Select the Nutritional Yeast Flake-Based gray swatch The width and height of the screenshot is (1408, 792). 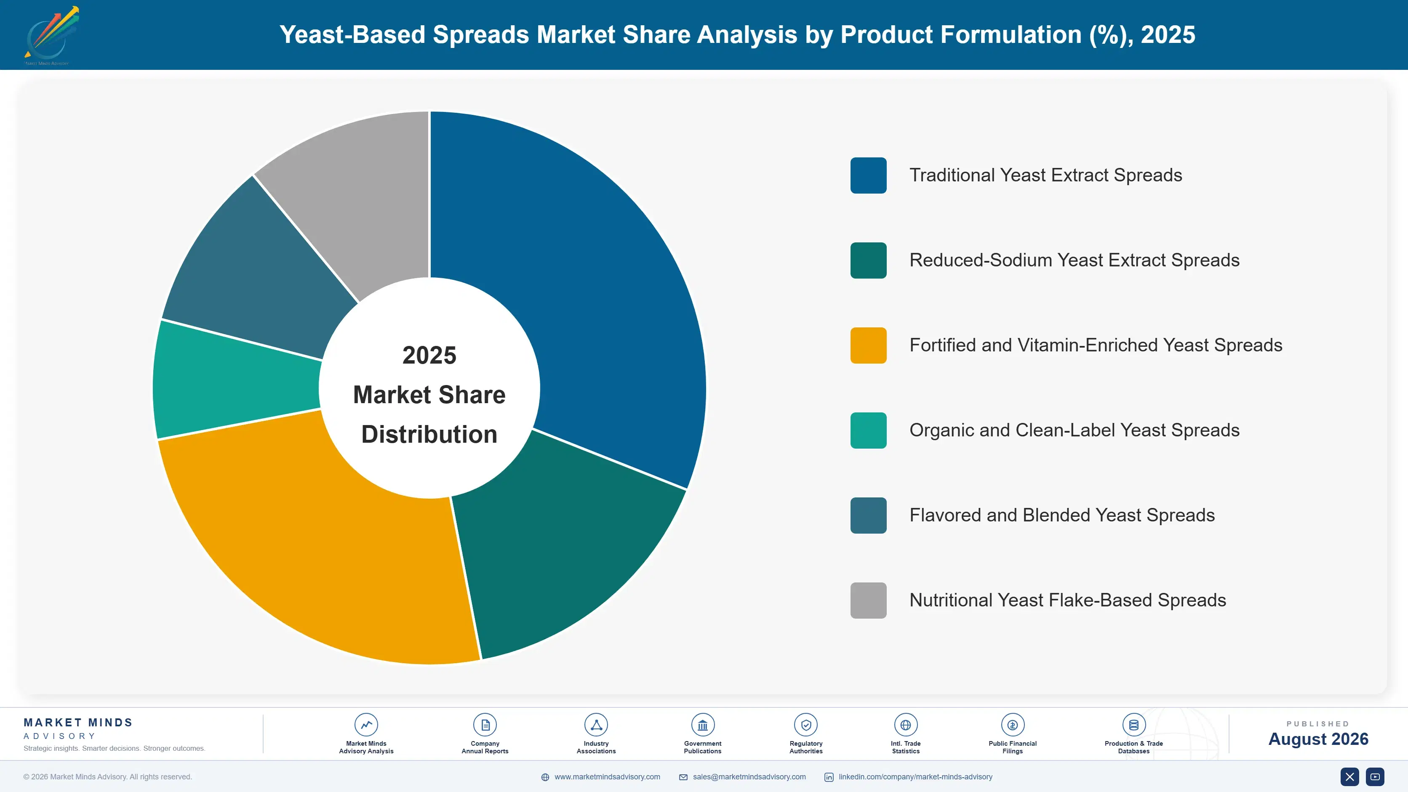869,600
